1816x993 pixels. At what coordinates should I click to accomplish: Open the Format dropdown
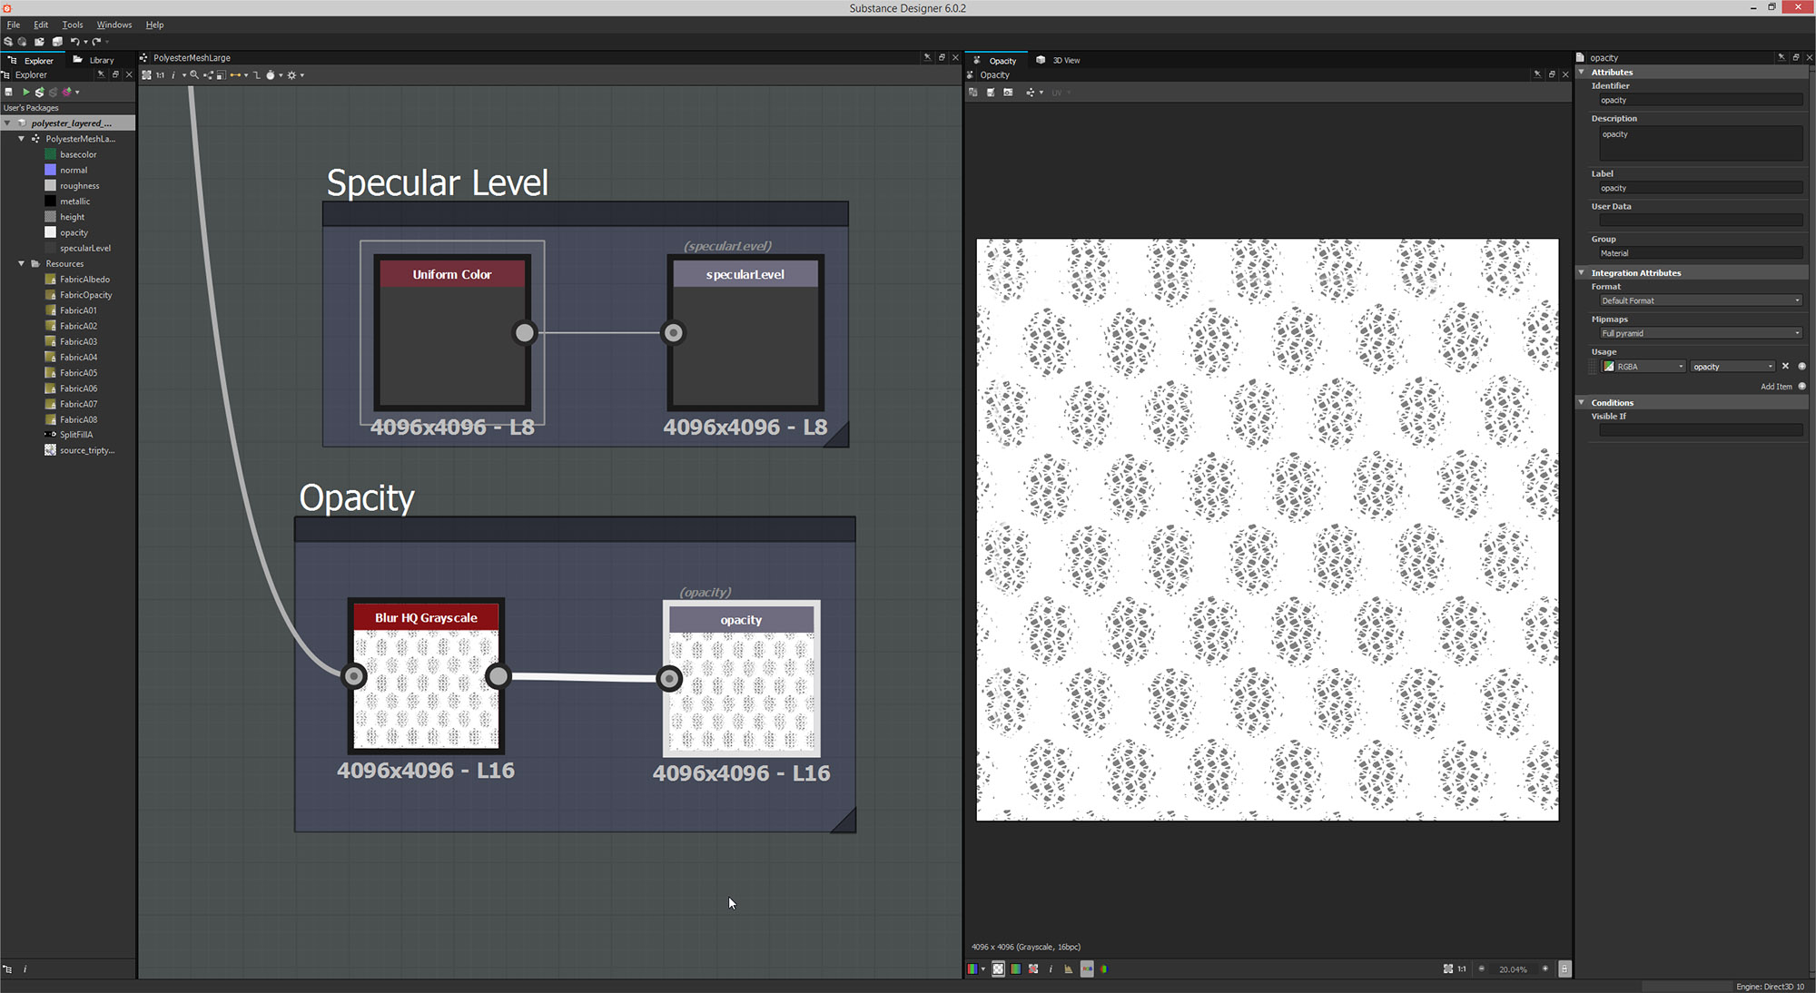coord(1700,300)
